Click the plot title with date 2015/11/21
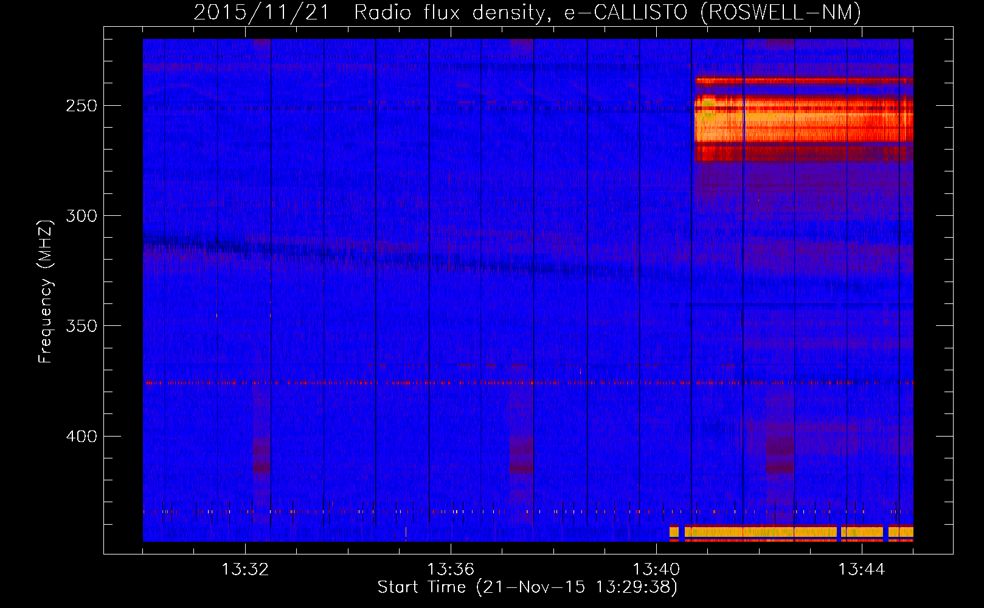Screen dimensions: 984x608 point(527,12)
